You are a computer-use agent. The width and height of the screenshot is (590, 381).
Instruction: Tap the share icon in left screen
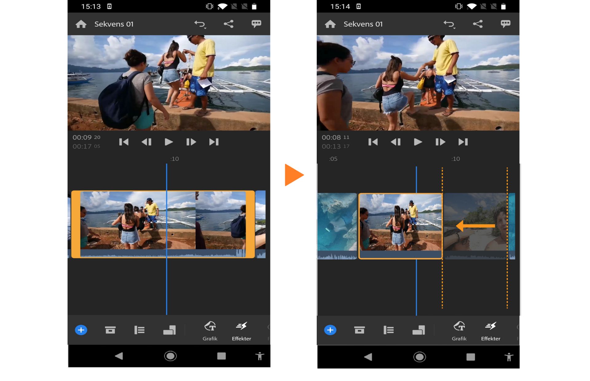pyautogui.click(x=228, y=24)
